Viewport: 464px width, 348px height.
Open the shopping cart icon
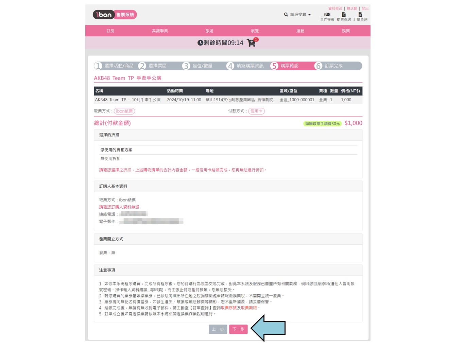pos(252,43)
